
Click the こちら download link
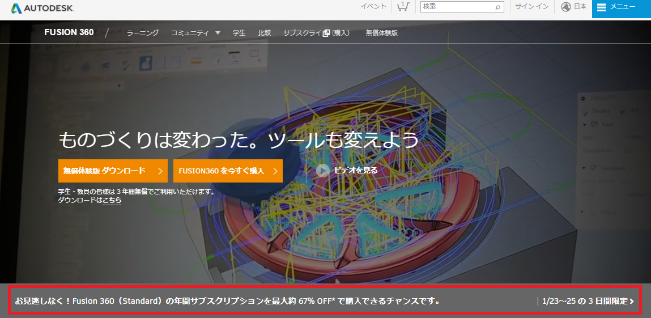112,200
